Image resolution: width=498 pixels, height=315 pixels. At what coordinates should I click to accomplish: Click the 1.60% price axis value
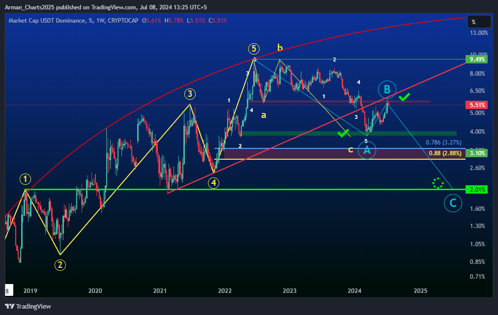(x=477, y=209)
